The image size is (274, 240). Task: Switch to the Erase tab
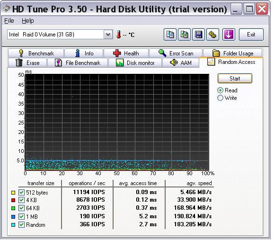click(x=27, y=63)
